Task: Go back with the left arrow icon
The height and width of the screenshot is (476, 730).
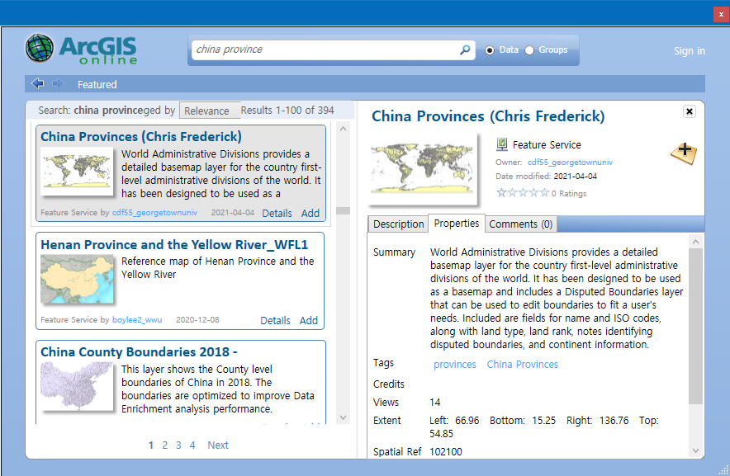Action: pyautogui.click(x=37, y=84)
